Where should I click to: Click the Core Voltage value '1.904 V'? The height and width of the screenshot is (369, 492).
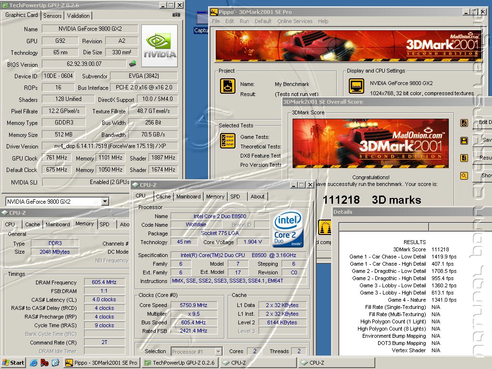point(253,242)
